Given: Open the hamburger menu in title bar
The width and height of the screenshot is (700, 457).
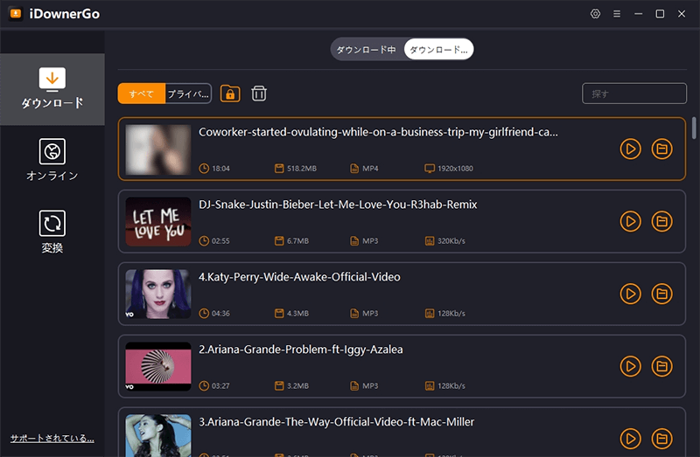Looking at the screenshot, I should [x=617, y=14].
